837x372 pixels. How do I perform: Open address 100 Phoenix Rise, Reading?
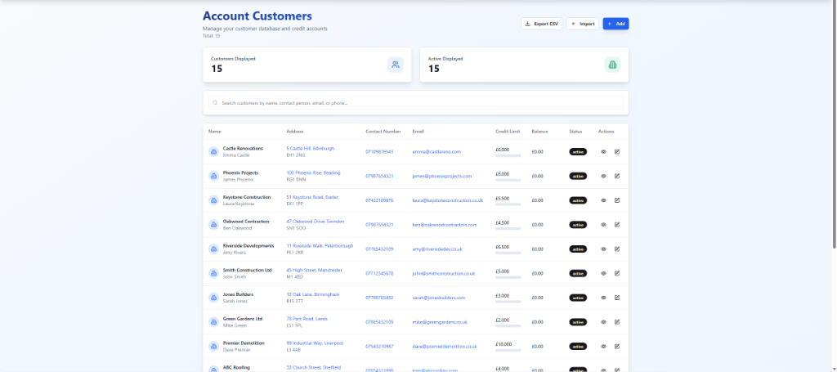click(313, 173)
